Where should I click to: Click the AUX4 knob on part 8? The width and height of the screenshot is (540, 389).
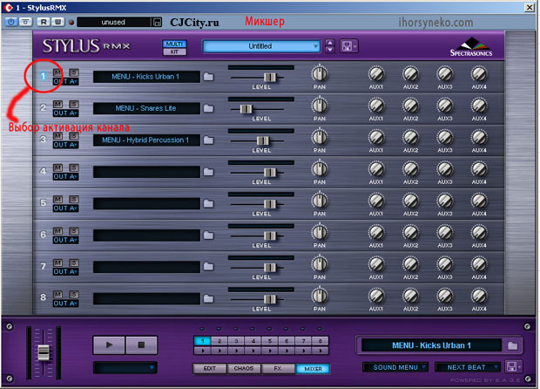[x=479, y=296]
